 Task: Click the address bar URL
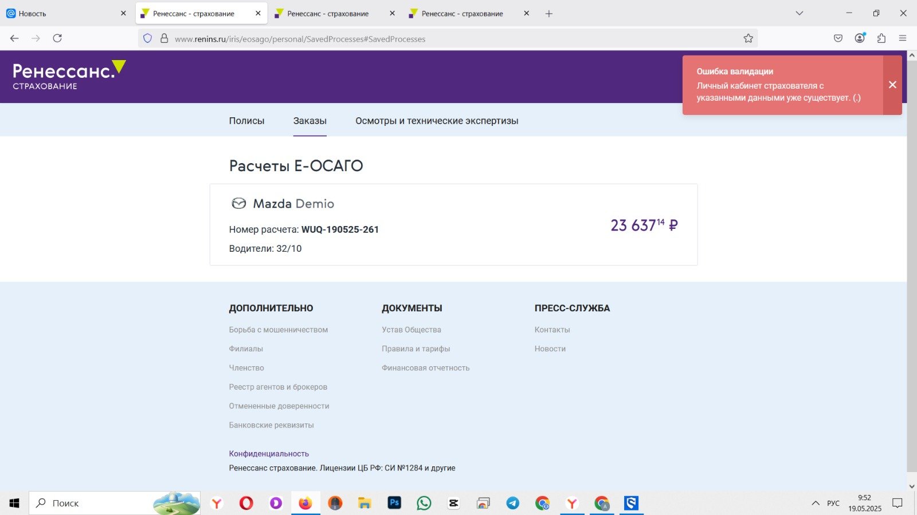click(x=300, y=39)
